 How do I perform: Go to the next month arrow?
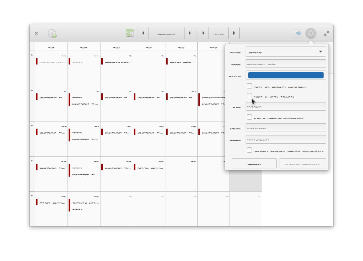pyautogui.click(x=190, y=33)
